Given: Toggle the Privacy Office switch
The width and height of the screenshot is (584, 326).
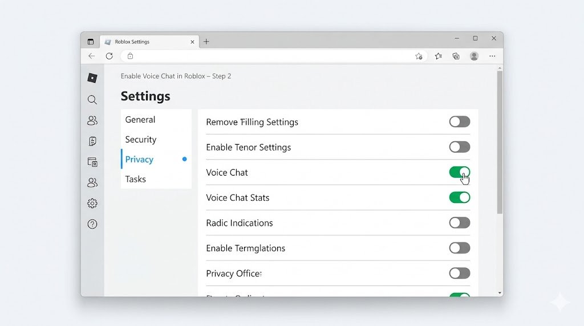Looking at the screenshot, I should point(459,273).
